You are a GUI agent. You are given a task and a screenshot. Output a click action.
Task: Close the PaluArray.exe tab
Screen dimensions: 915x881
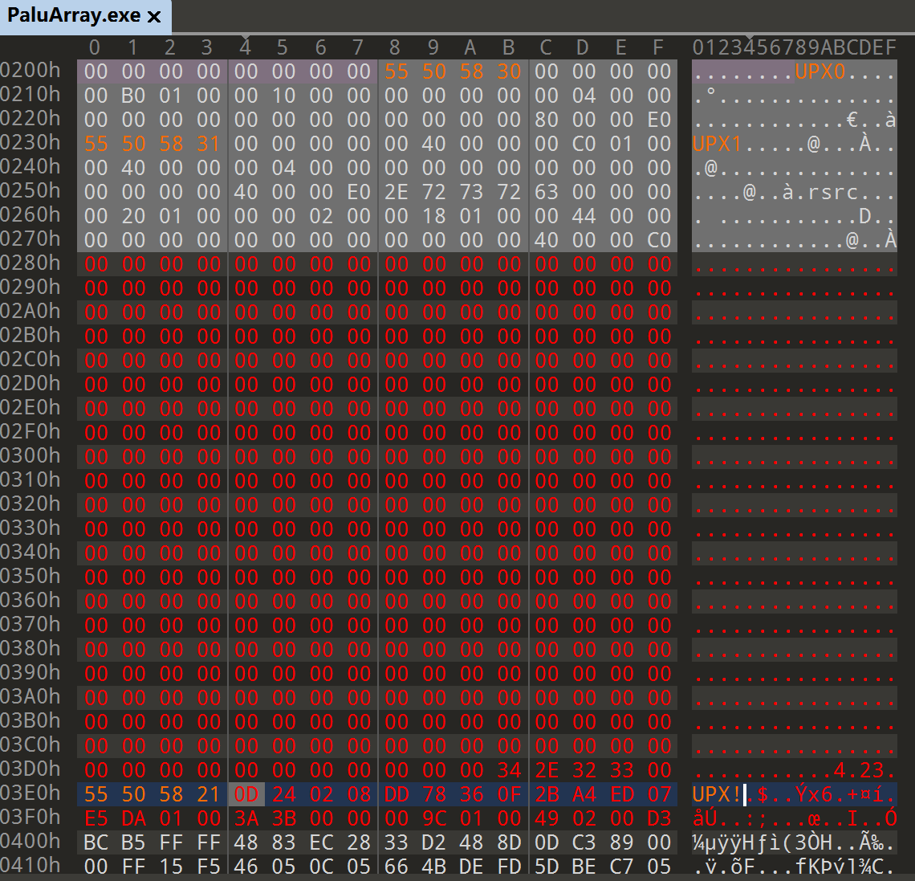click(154, 16)
